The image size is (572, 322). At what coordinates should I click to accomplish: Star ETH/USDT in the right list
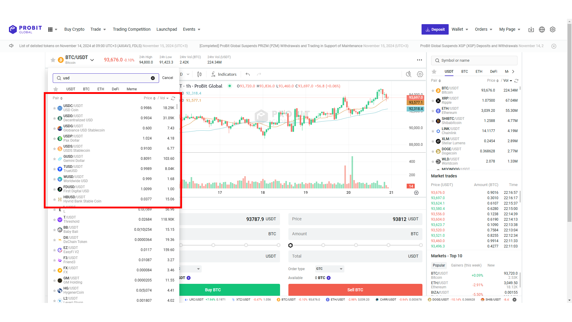[433, 111]
